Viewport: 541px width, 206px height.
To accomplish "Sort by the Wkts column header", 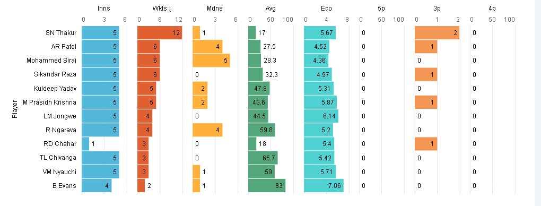I will click(162, 9).
